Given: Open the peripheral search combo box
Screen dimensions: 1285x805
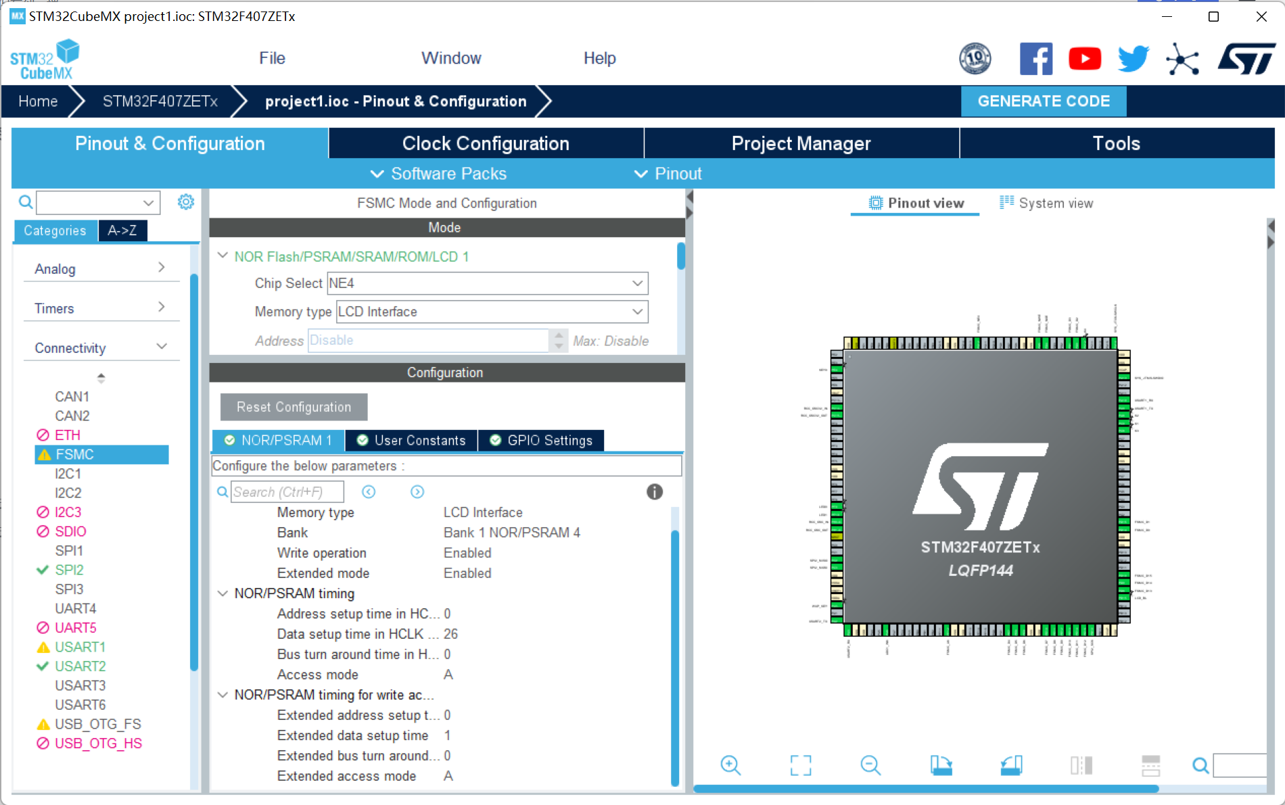Looking at the screenshot, I should point(98,202).
